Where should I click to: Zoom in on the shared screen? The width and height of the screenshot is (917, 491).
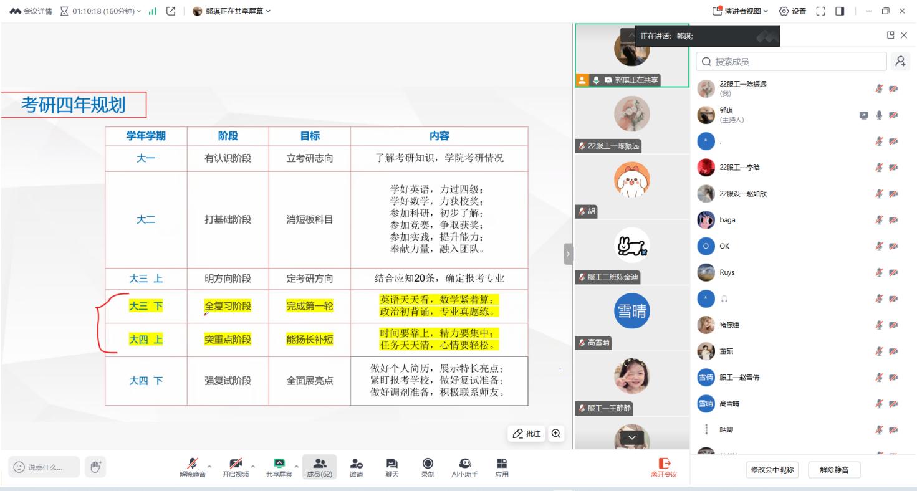click(x=555, y=434)
